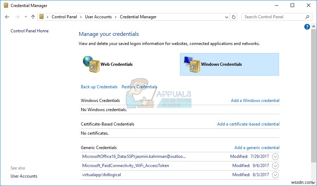Image resolution: width=317 pixels, height=186 pixels.
Task: Click the Credential Manager title bar icon
Action: pos(6,6)
